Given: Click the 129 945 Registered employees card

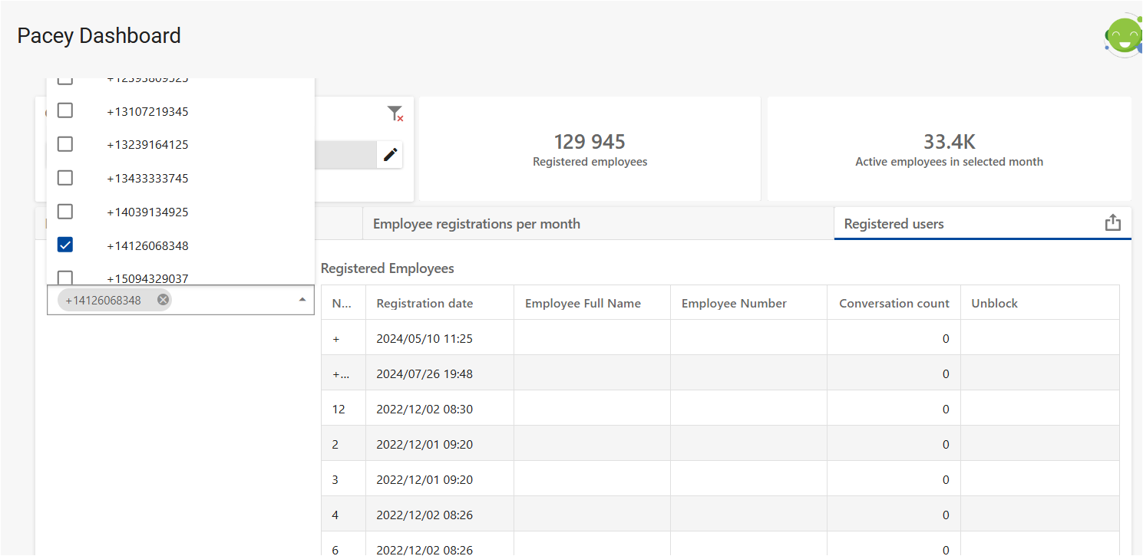Looking at the screenshot, I should click(590, 150).
